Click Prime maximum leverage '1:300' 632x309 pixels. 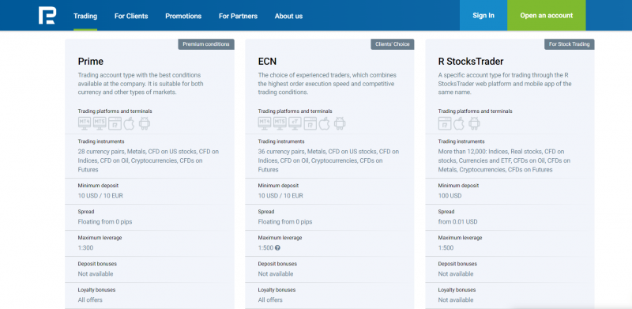[x=85, y=247]
